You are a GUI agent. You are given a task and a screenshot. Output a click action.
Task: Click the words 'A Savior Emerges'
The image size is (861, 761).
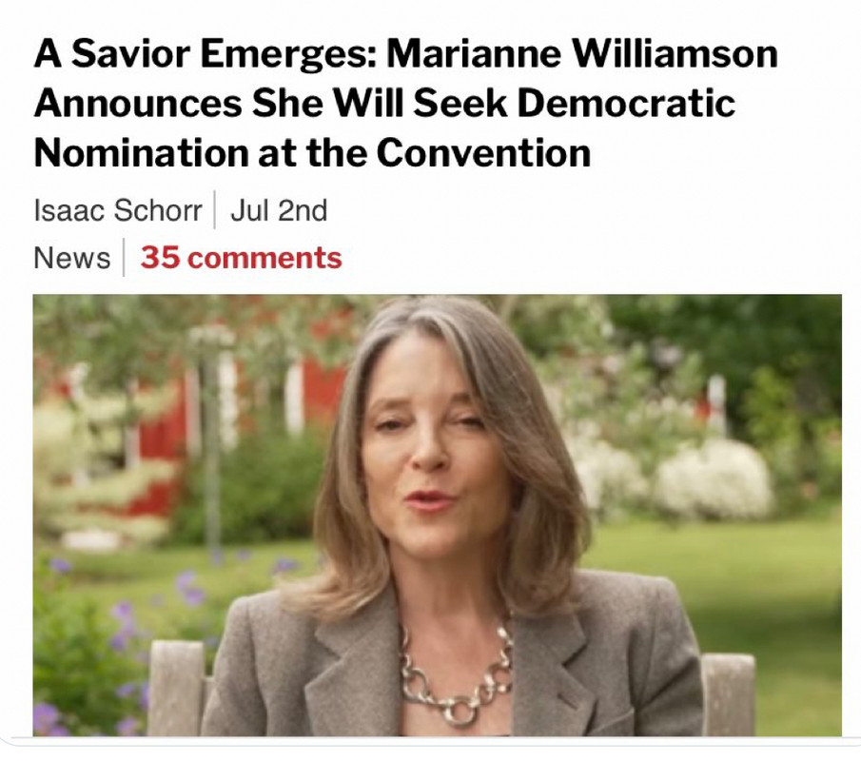[x=205, y=54]
